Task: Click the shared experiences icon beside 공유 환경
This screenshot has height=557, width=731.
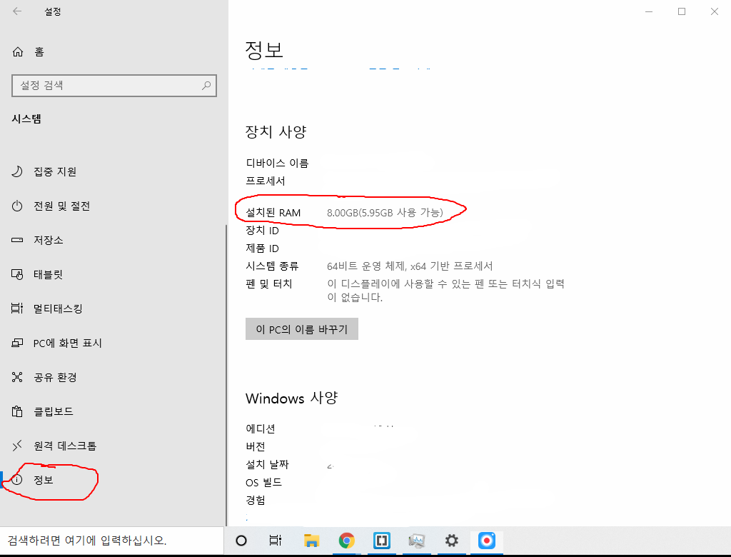Action: (x=17, y=377)
